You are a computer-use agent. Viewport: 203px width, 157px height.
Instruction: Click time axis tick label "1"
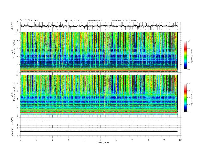(x=36, y=140)
